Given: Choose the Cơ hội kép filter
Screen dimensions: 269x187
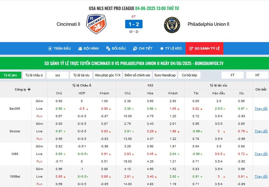Looking at the screenshot, I should (189, 75).
